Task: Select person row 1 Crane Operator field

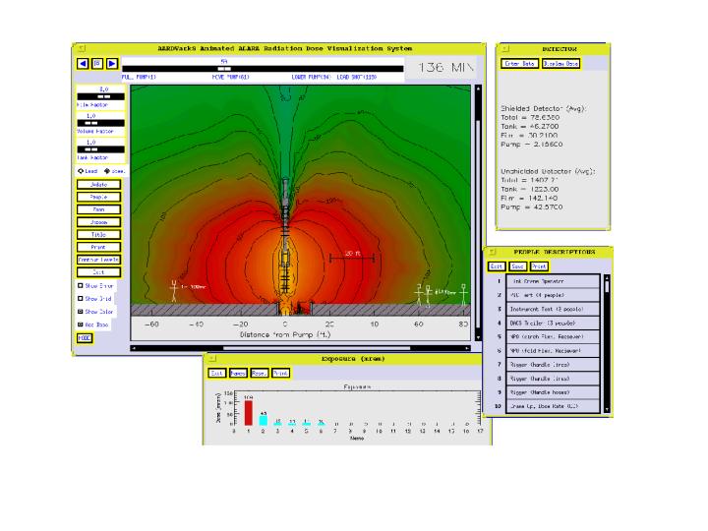Action: [x=553, y=281]
